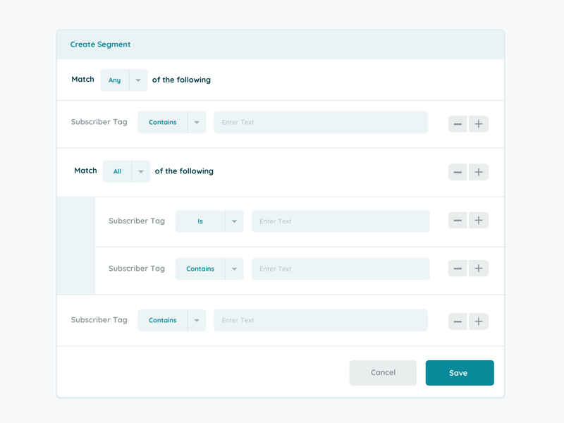564x423 pixels.
Task: Open the Match 'Any' dropdown
Action: click(x=137, y=80)
